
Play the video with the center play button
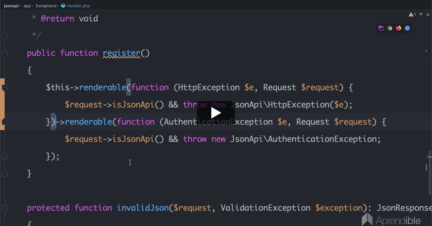point(216,113)
